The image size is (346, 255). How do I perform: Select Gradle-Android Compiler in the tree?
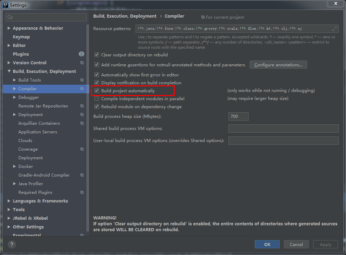click(44, 175)
